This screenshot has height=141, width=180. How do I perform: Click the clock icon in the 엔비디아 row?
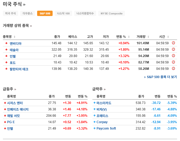click(173, 43)
